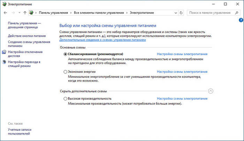The height and width of the screenshot is (141, 244).
Task: Open Help via the blue question mark
Action: [241, 20]
